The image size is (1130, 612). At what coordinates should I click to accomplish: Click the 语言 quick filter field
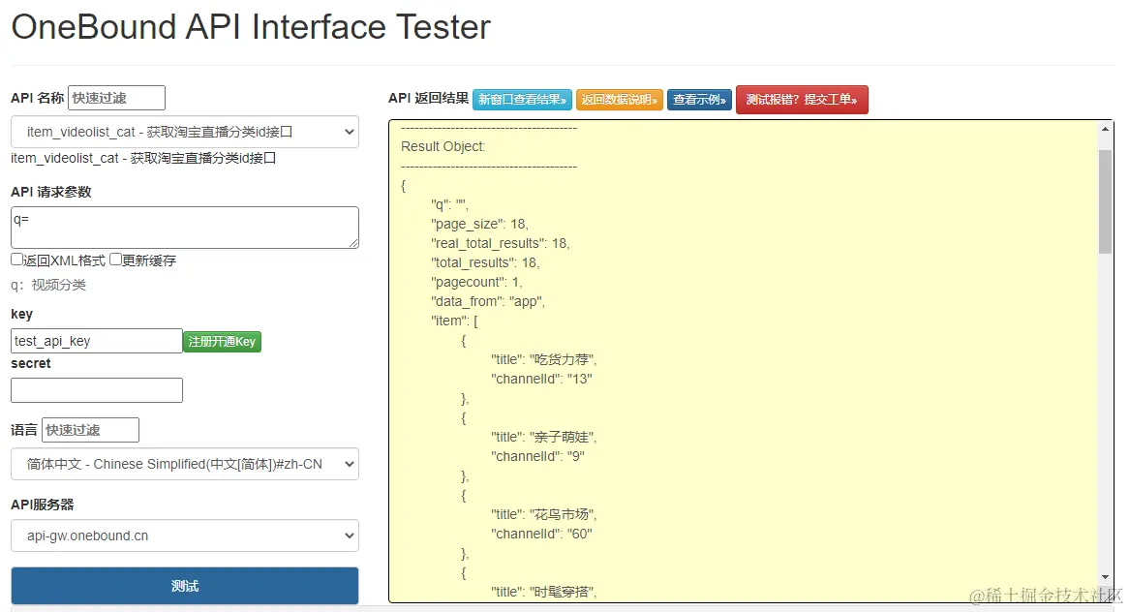point(90,430)
